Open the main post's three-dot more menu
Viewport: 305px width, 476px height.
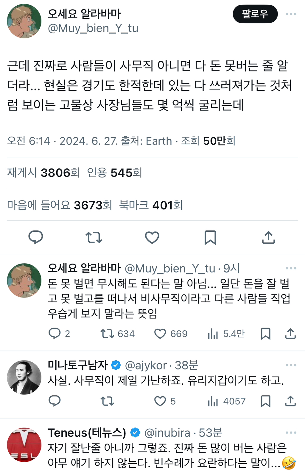[291, 14]
